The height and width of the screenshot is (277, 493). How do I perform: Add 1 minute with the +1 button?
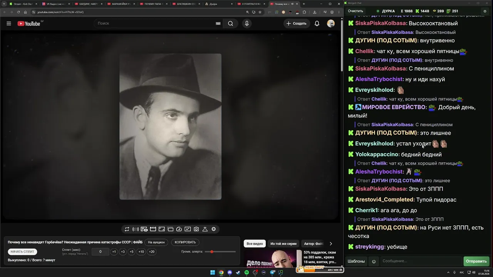(114, 252)
